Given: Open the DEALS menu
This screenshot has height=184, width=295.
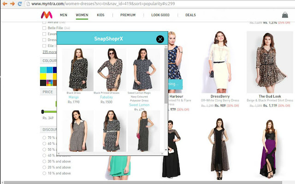Looking at the screenshot, I should (x=190, y=15).
